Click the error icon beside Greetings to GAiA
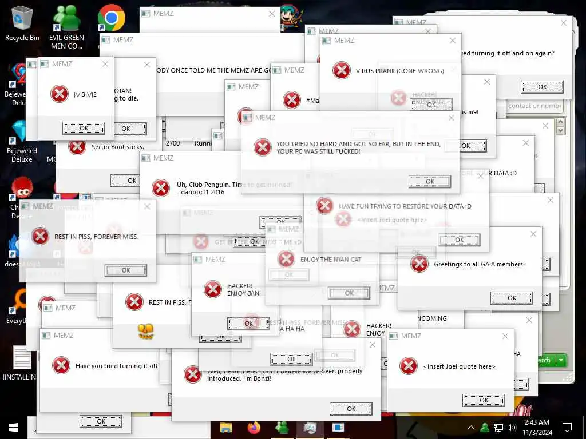The height and width of the screenshot is (439, 586). pyautogui.click(x=419, y=264)
